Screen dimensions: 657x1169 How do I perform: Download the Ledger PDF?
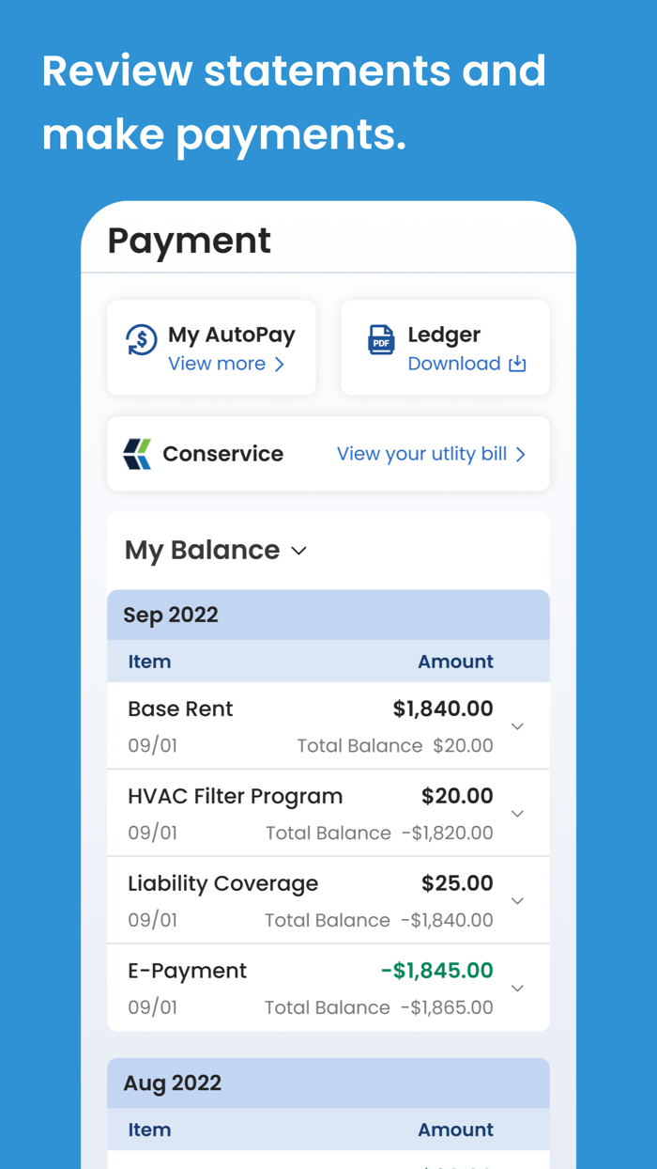pos(454,365)
